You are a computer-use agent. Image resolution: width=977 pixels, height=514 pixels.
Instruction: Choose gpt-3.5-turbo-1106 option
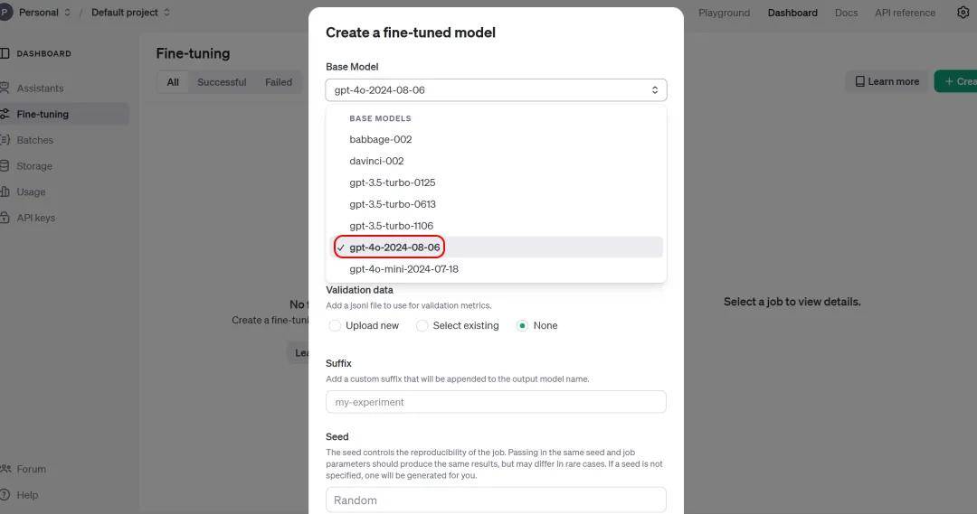496,225
